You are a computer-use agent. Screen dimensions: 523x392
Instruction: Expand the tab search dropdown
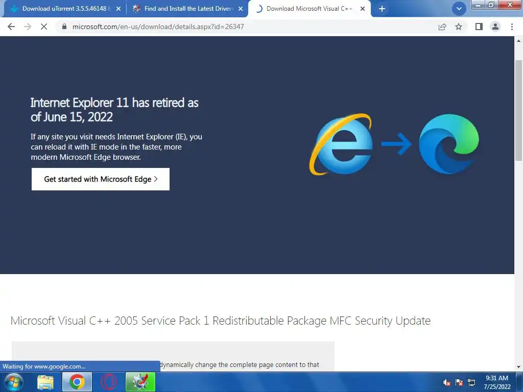point(459,9)
